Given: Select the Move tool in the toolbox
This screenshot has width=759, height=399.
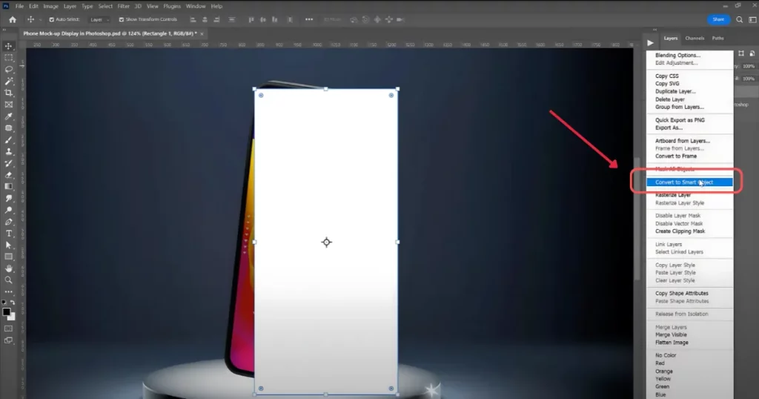Looking at the screenshot, I should pos(9,46).
